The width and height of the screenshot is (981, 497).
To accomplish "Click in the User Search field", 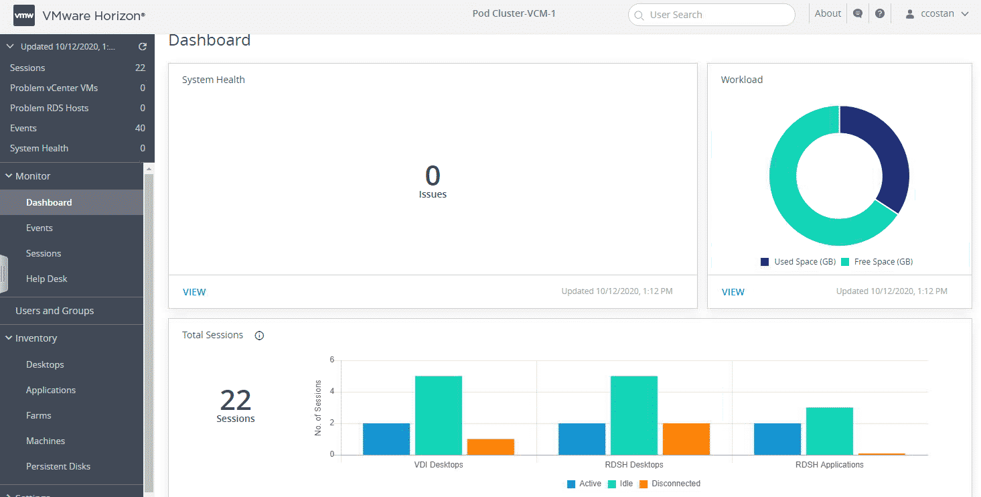I will tap(711, 15).
